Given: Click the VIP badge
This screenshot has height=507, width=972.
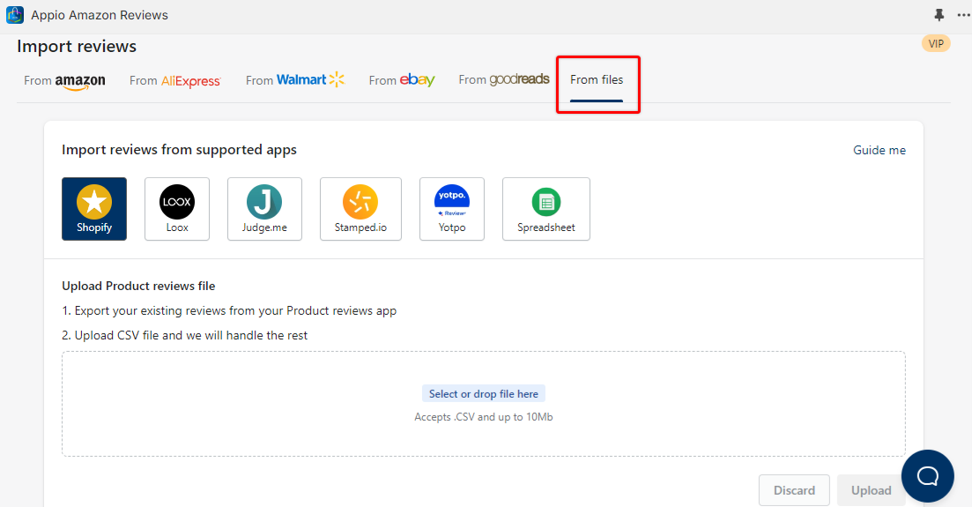Looking at the screenshot, I should tap(936, 43).
